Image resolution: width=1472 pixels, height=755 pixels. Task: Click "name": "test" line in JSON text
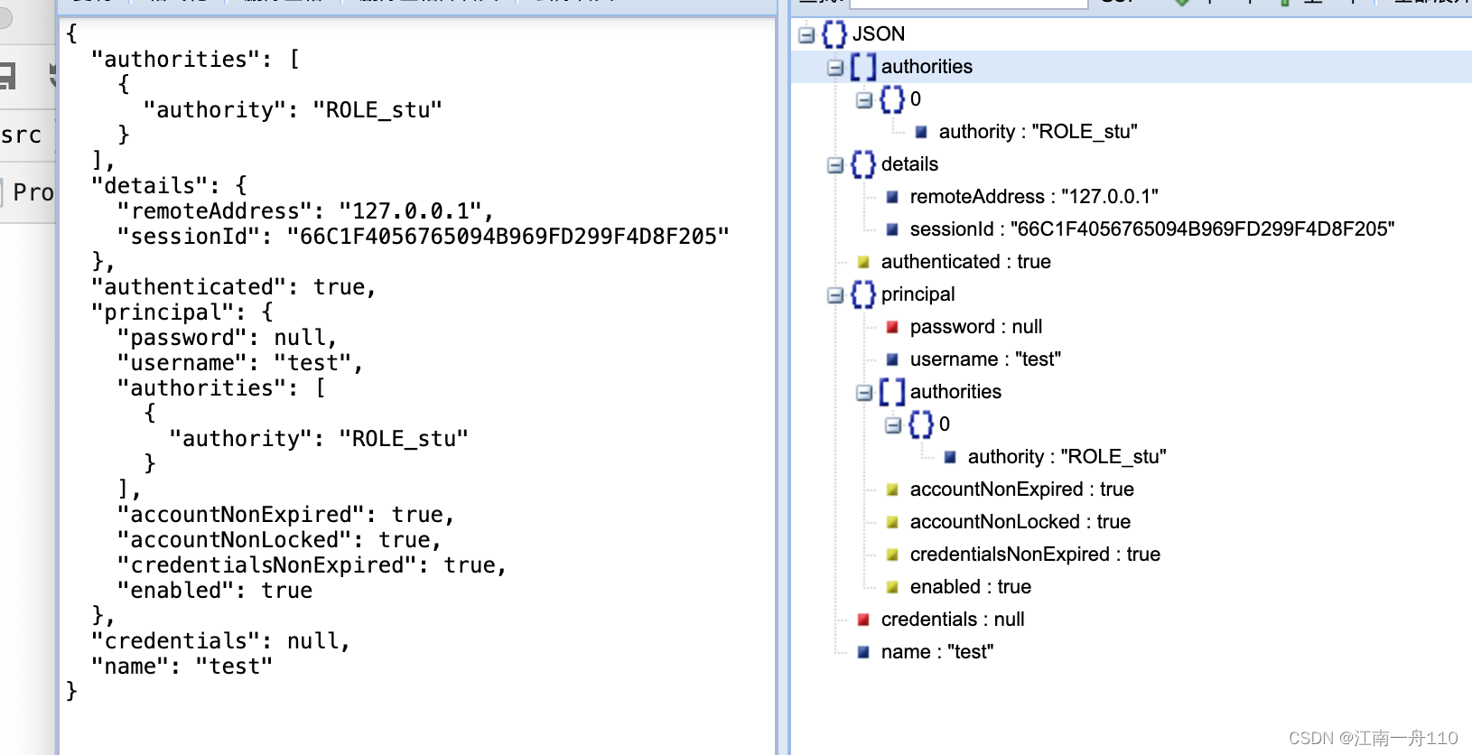(182, 666)
